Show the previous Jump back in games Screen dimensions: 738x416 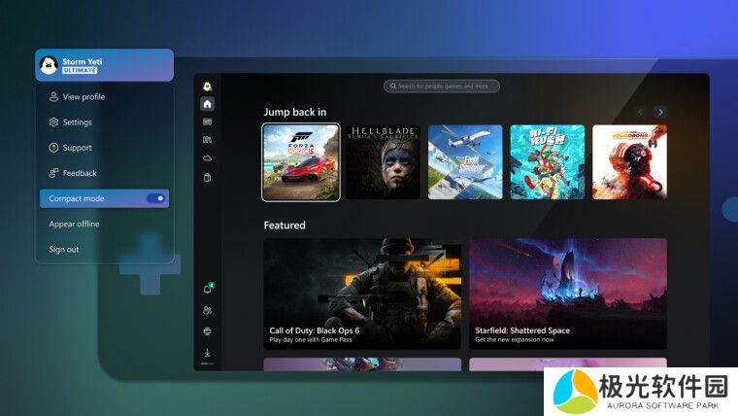[640, 112]
